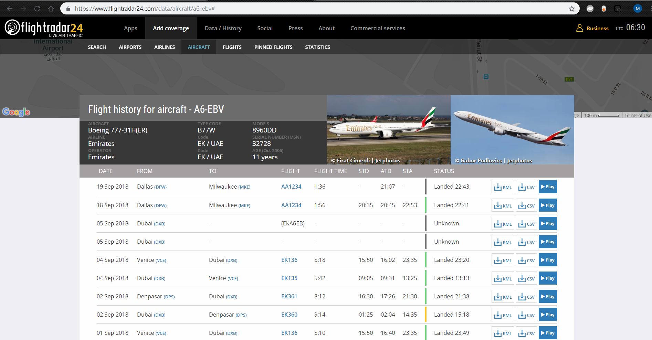Image resolution: width=652 pixels, height=340 pixels.
Task: Play flight EK360 Dubai to Denpasar
Action: click(548, 315)
